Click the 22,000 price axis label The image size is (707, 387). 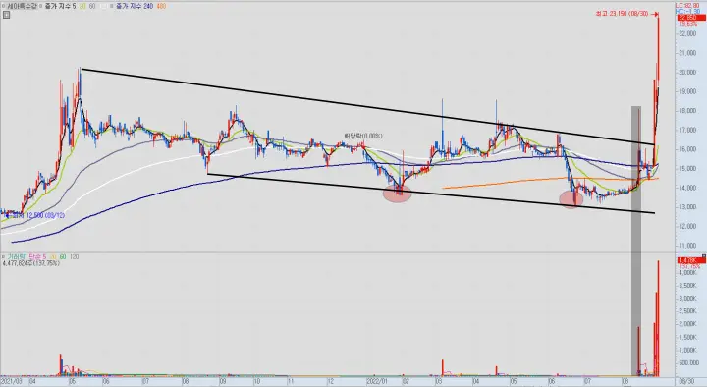(x=687, y=33)
